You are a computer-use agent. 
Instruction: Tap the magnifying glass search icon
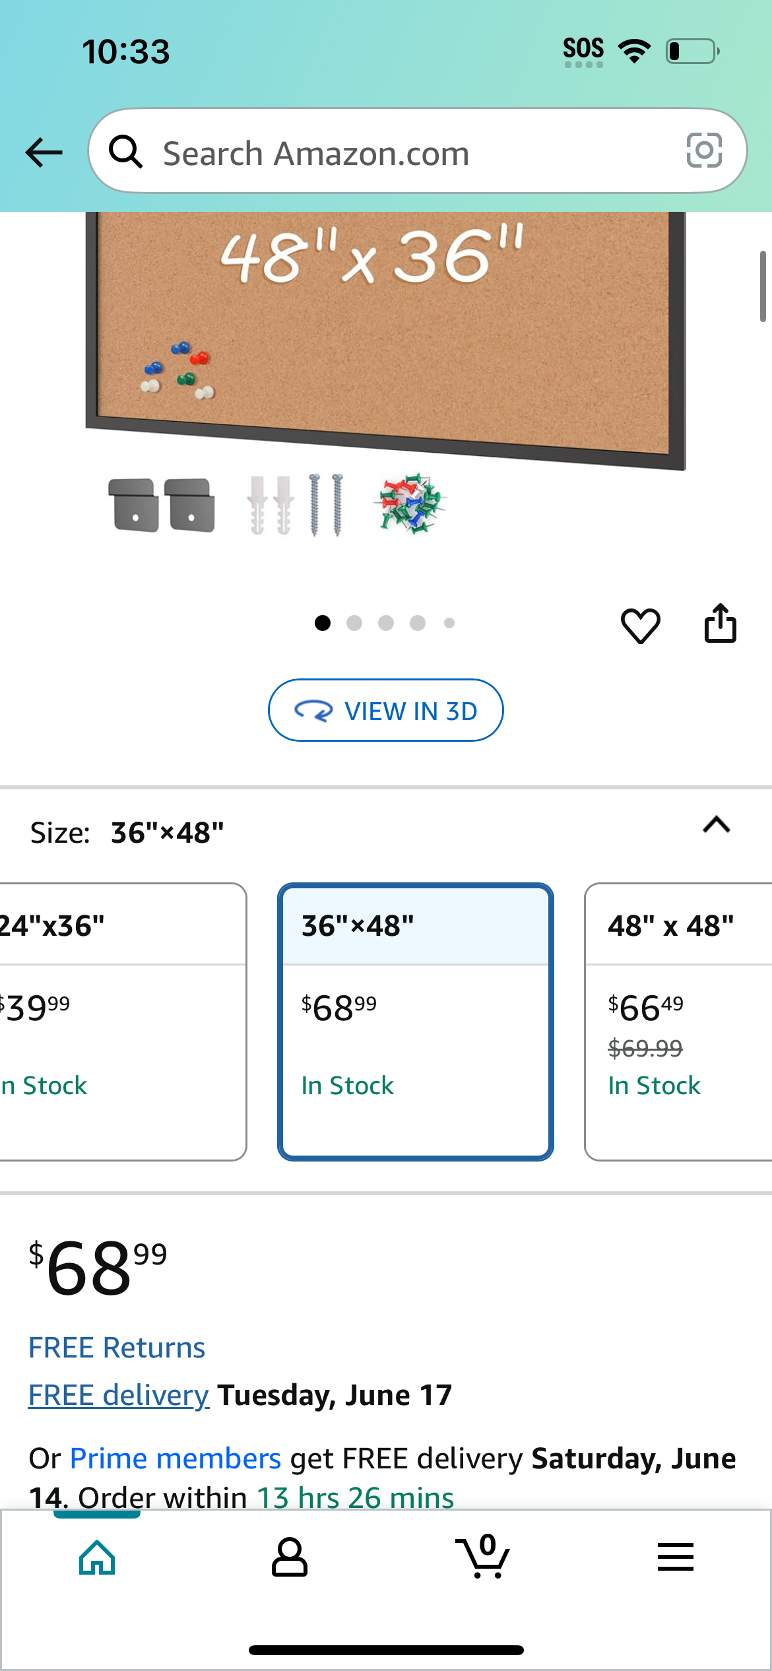125,152
